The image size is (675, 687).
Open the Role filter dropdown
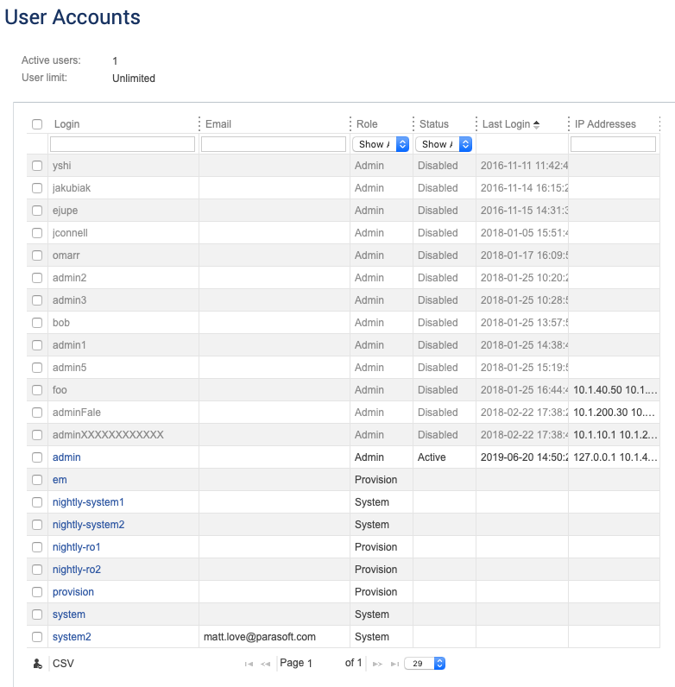point(381,144)
